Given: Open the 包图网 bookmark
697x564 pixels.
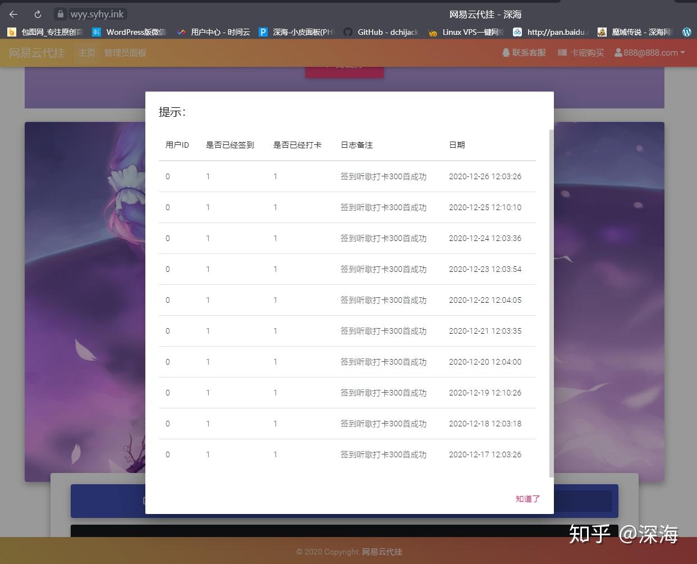Looking at the screenshot, I should (x=45, y=32).
